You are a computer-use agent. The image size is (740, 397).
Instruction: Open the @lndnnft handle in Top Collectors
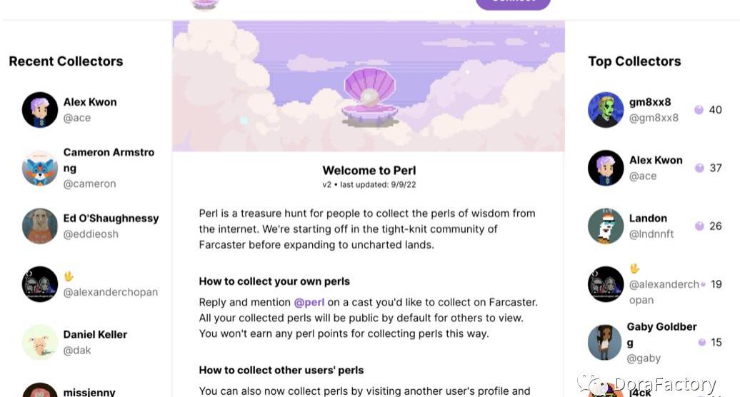point(651,234)
